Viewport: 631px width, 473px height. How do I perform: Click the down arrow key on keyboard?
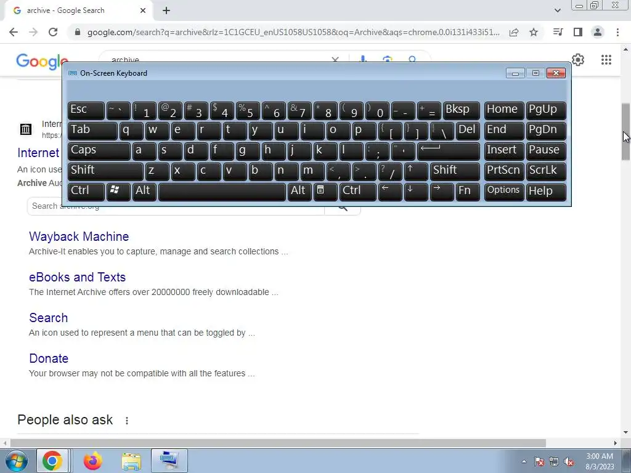click(416, 192)
